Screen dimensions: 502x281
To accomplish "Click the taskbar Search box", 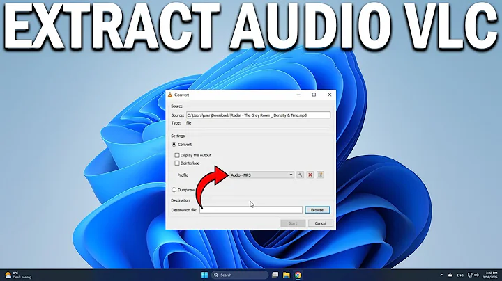I will click(240, 275).
